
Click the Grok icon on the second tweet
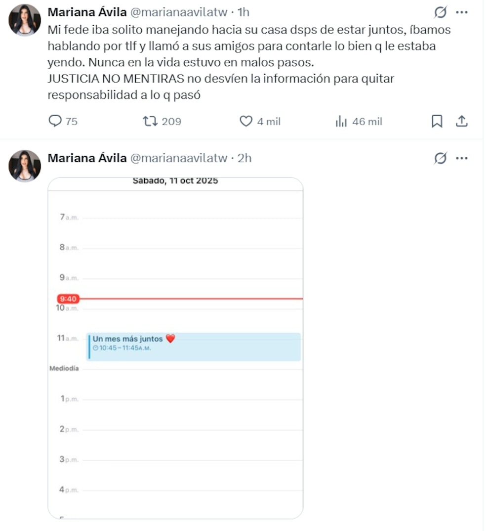(441, 158)
